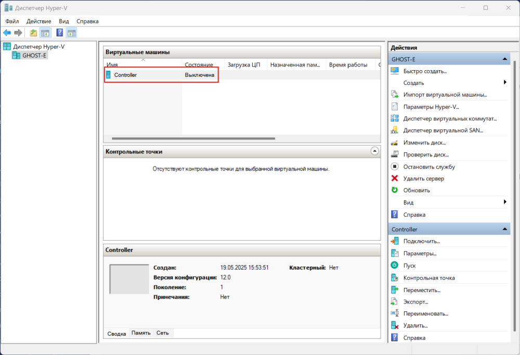Click the blue Help toolbar icon

[x=60, y=33]
